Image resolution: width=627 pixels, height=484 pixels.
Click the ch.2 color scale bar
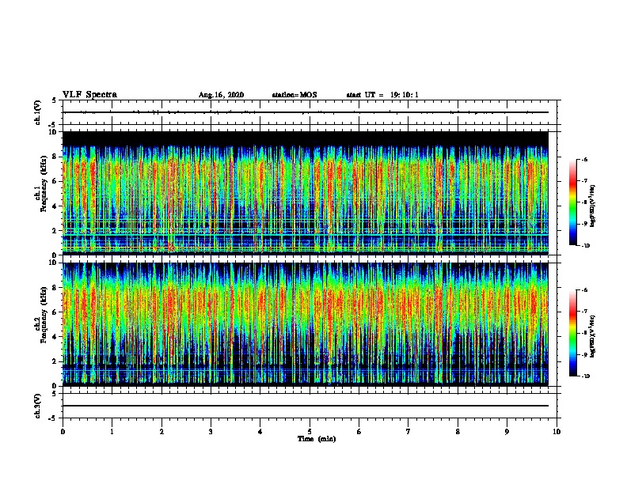[x=572, y=333]
